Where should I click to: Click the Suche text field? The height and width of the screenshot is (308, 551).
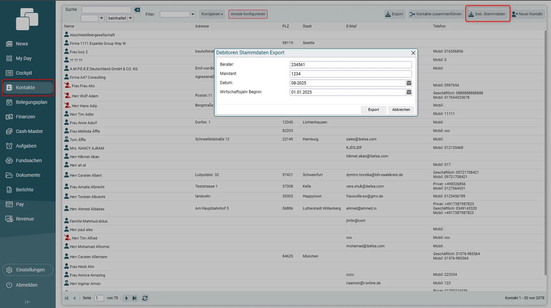point(106,10)
